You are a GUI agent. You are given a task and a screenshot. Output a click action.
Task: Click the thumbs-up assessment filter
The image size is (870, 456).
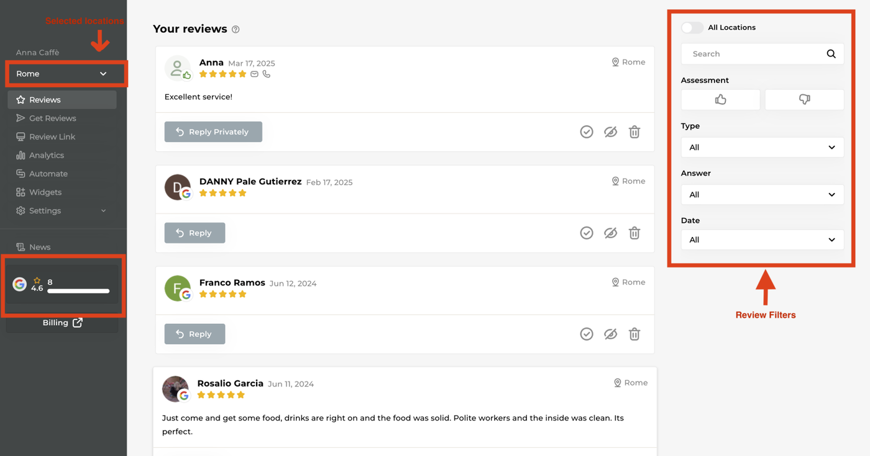coord(720,99)
